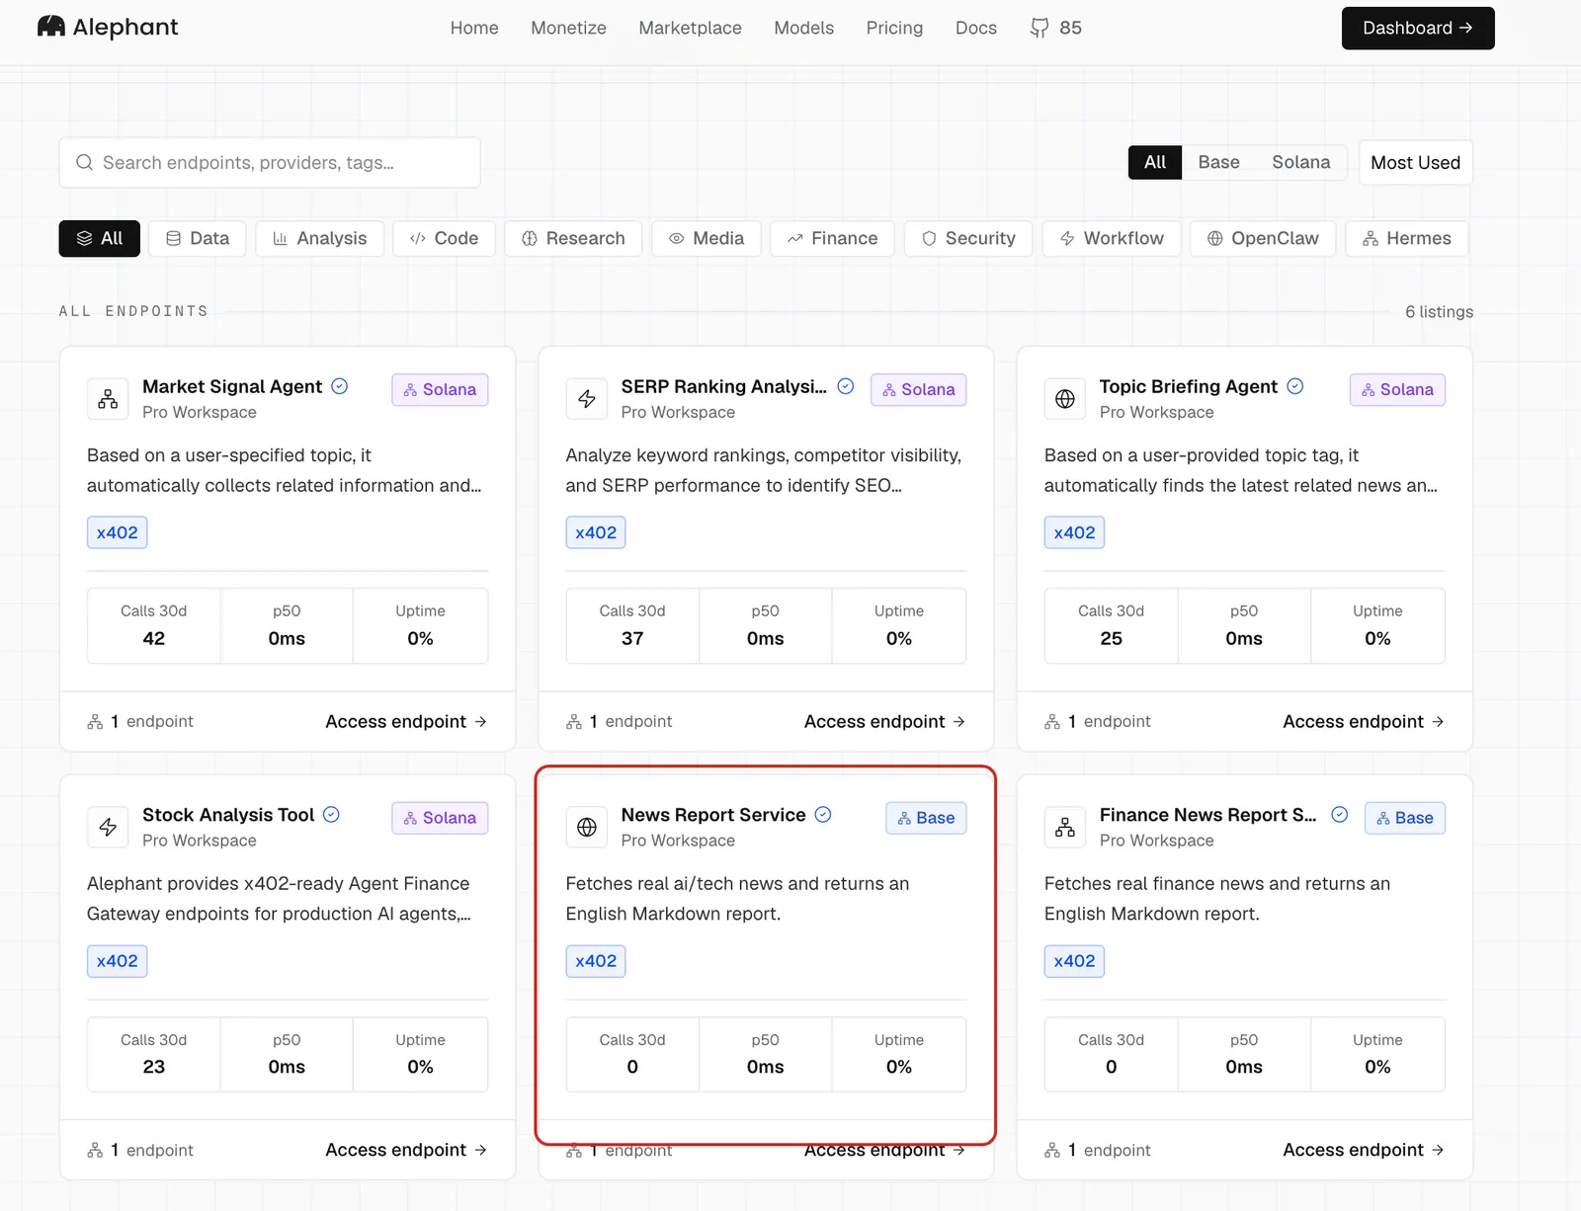The width and height of the screenshot is (1581, 1211).
Task: Click Solana badge on Market Signal Agent
Action: tap(440, 389)
